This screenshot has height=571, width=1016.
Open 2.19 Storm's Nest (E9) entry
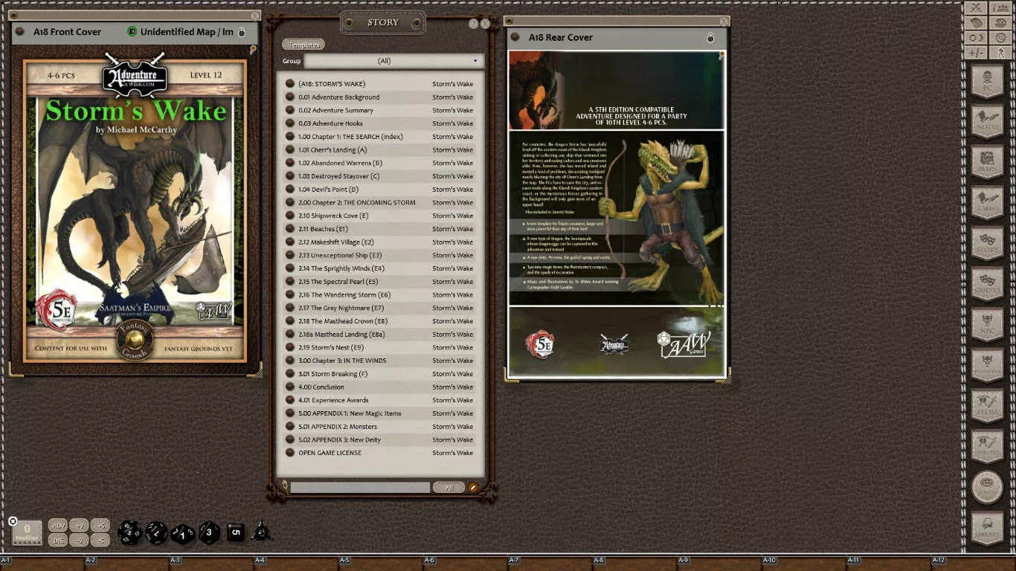pos(380,347)
